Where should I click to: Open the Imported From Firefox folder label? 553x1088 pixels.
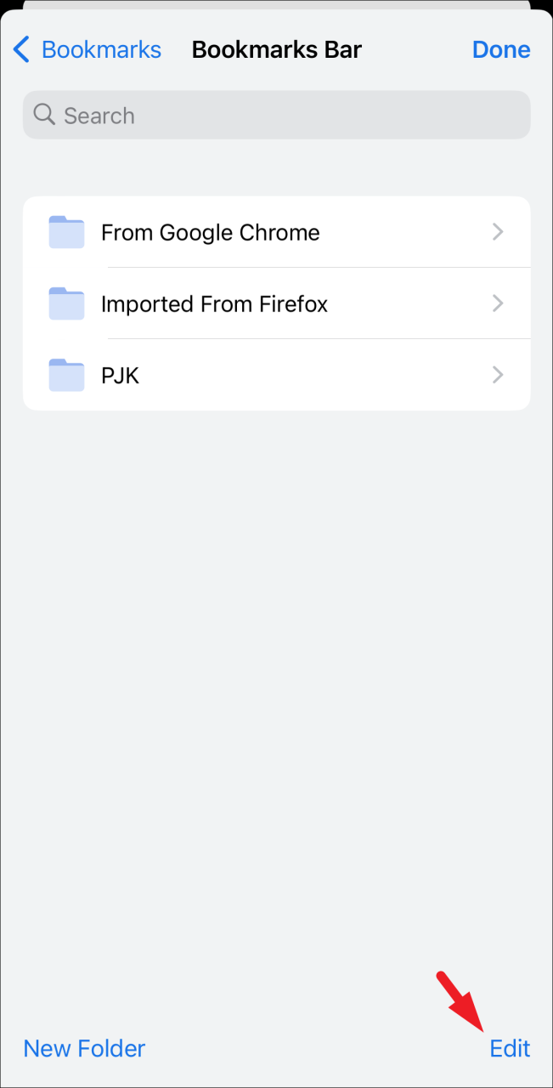[214, 303]
